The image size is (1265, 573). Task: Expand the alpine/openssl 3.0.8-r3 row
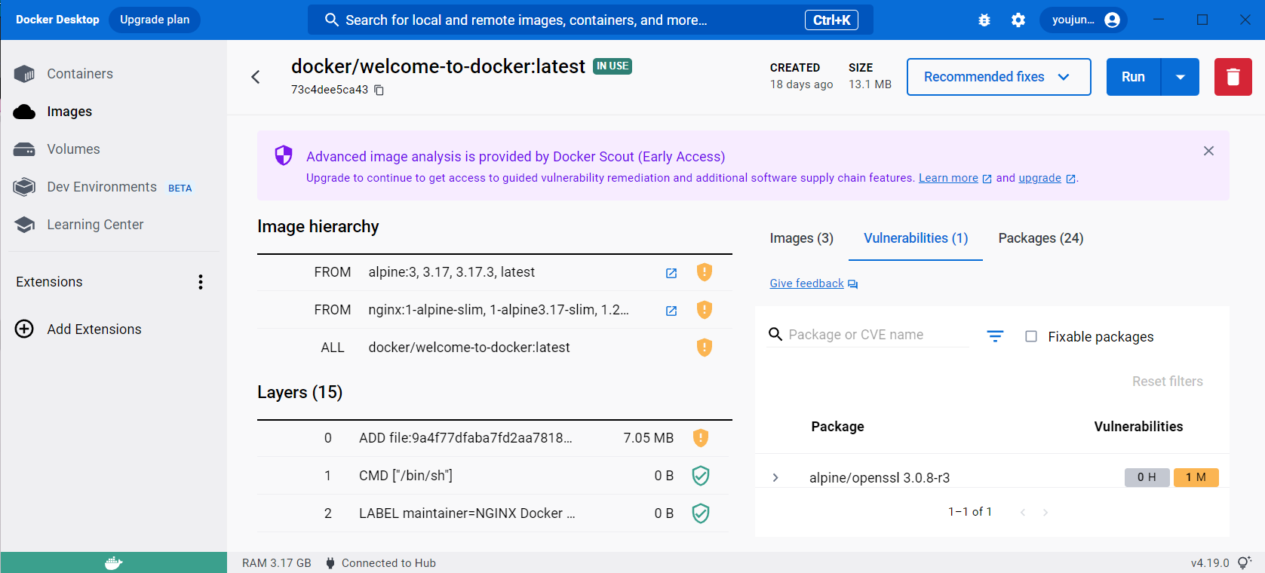775,478
